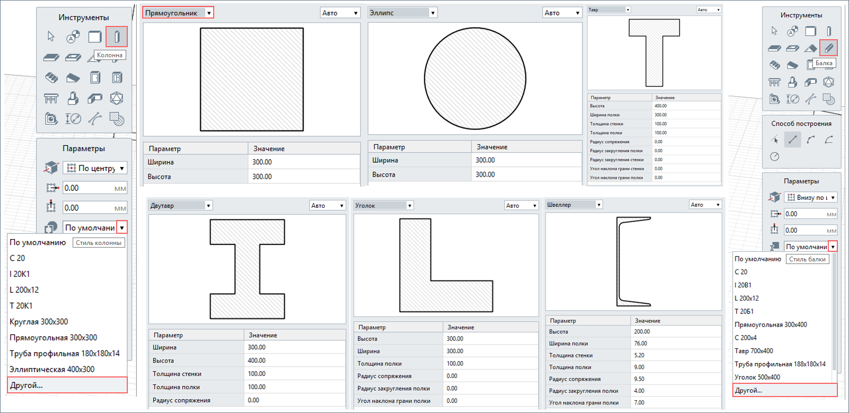The image size is (849, 413).
Task: Choose three-point arc construction method
Action: point(810,140)
